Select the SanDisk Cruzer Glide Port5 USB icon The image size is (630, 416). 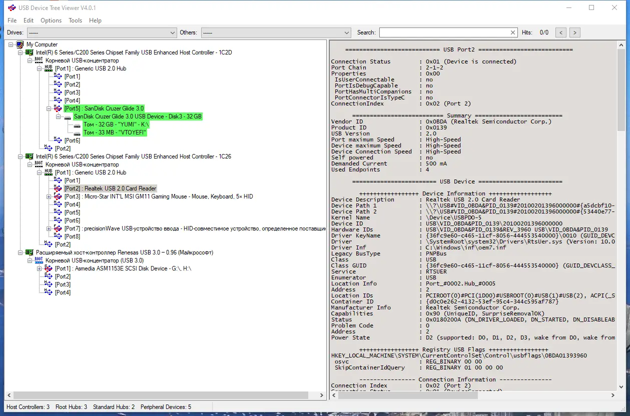click(x=58, y=108)
